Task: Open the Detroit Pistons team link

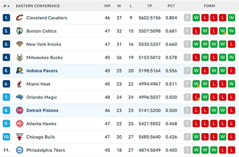Action: point(42,110)
